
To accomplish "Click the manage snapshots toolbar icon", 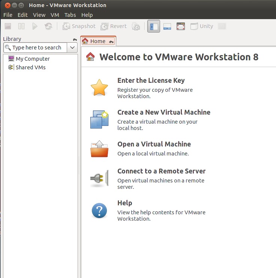I will click(136, 26).
